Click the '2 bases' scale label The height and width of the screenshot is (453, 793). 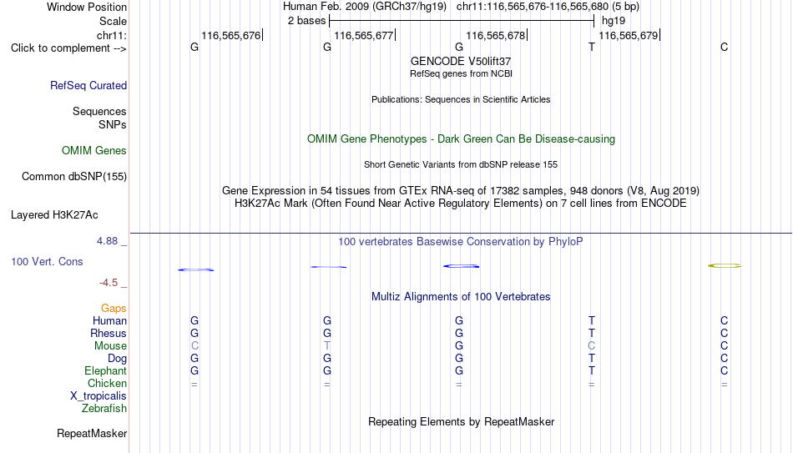click(x=306, y=21)
